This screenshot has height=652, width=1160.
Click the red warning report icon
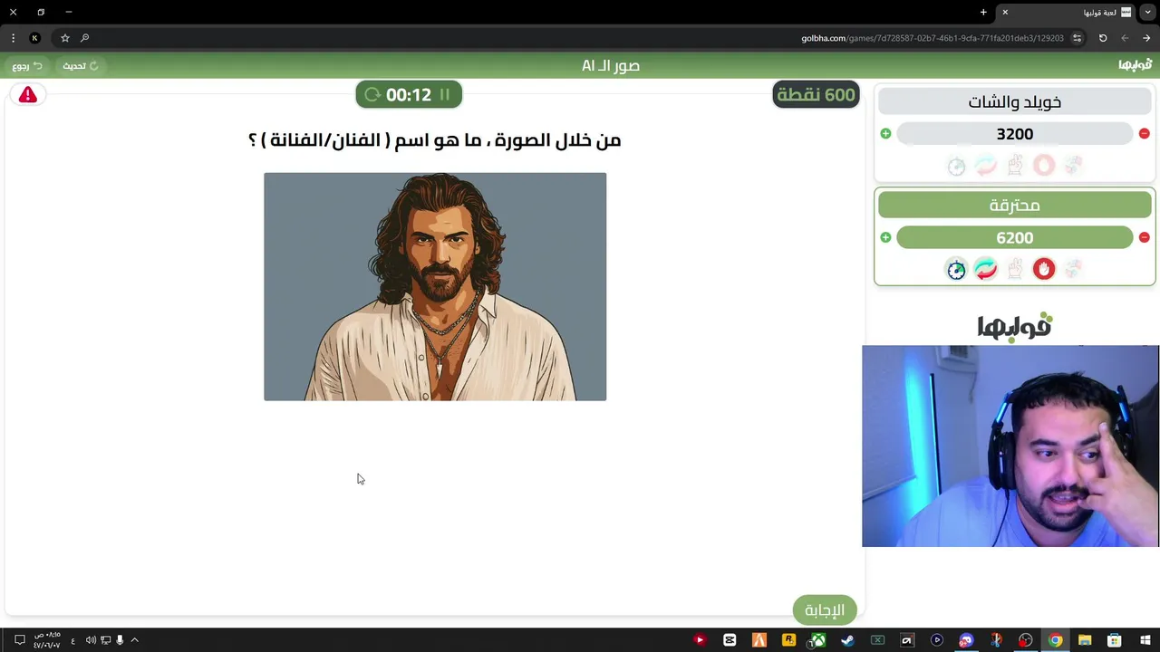28,94
